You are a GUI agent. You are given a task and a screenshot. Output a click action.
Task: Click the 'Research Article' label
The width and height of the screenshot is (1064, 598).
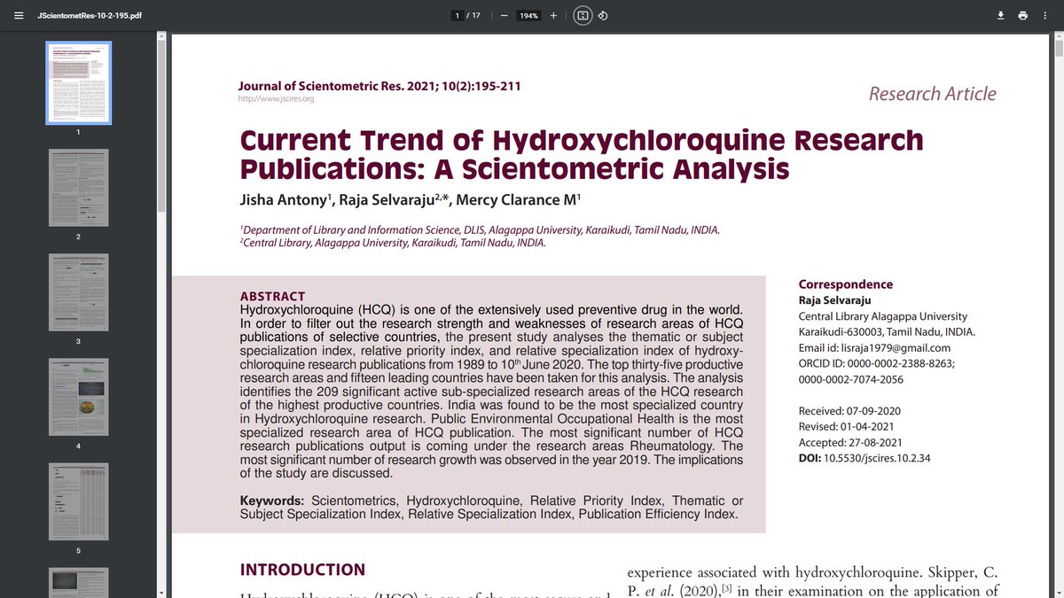click(932, 94)
